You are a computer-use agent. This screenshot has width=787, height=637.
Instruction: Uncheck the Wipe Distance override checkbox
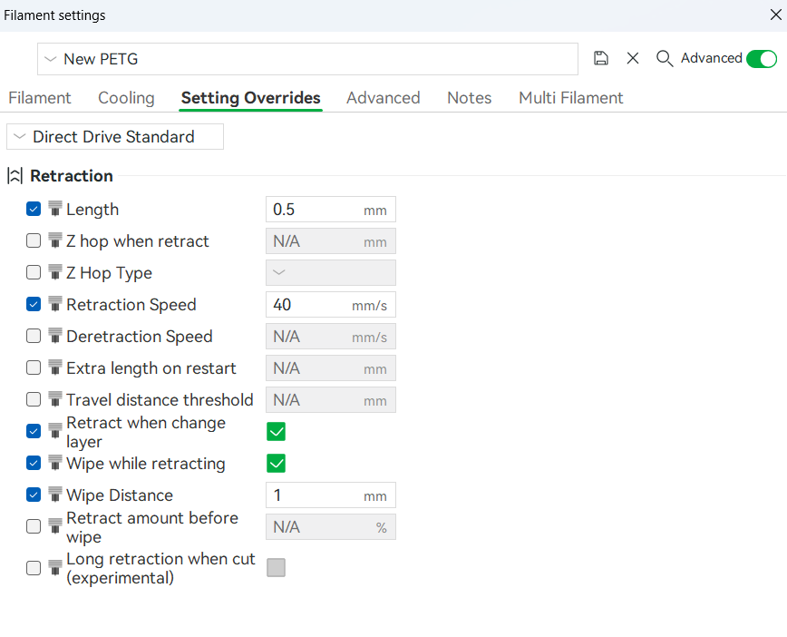(x=34, y=495)
